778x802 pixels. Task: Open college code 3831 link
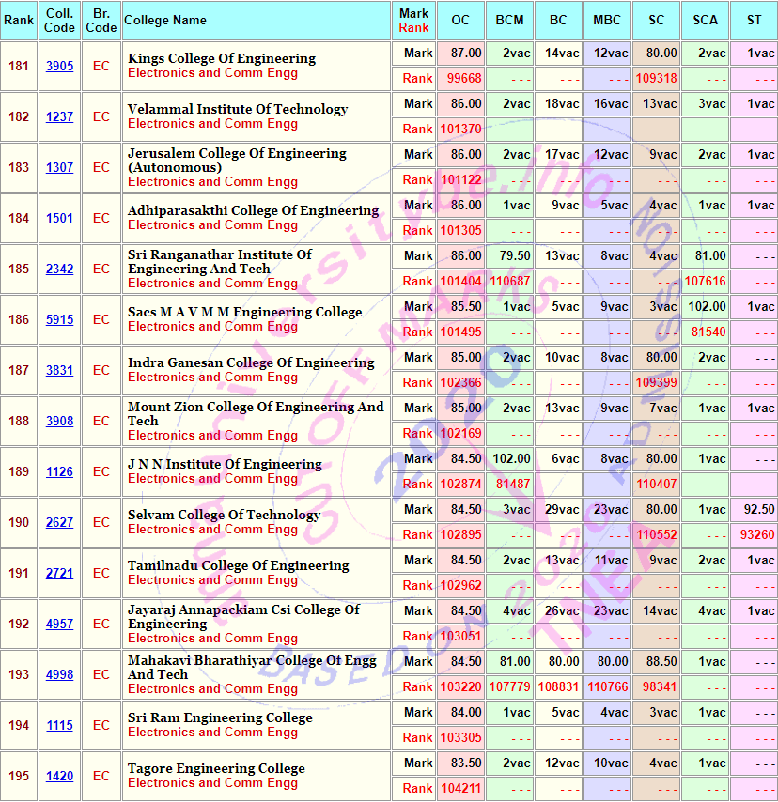[59, 371]
